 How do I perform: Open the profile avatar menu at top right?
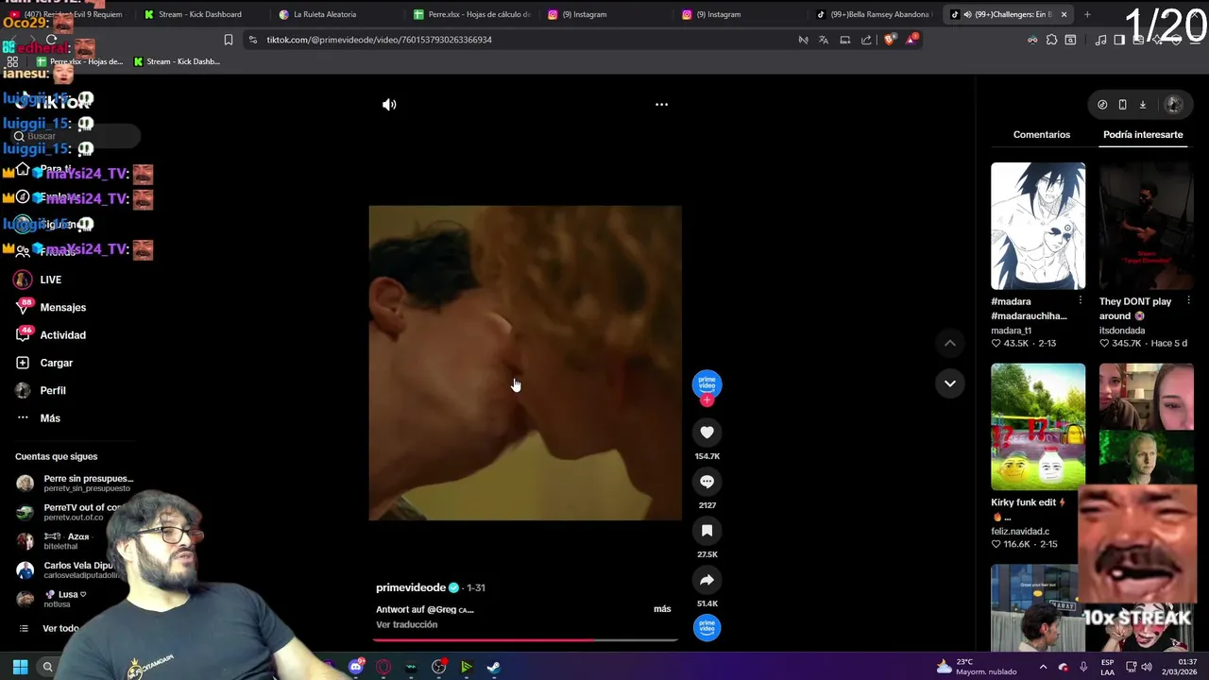click(1173, 105)
